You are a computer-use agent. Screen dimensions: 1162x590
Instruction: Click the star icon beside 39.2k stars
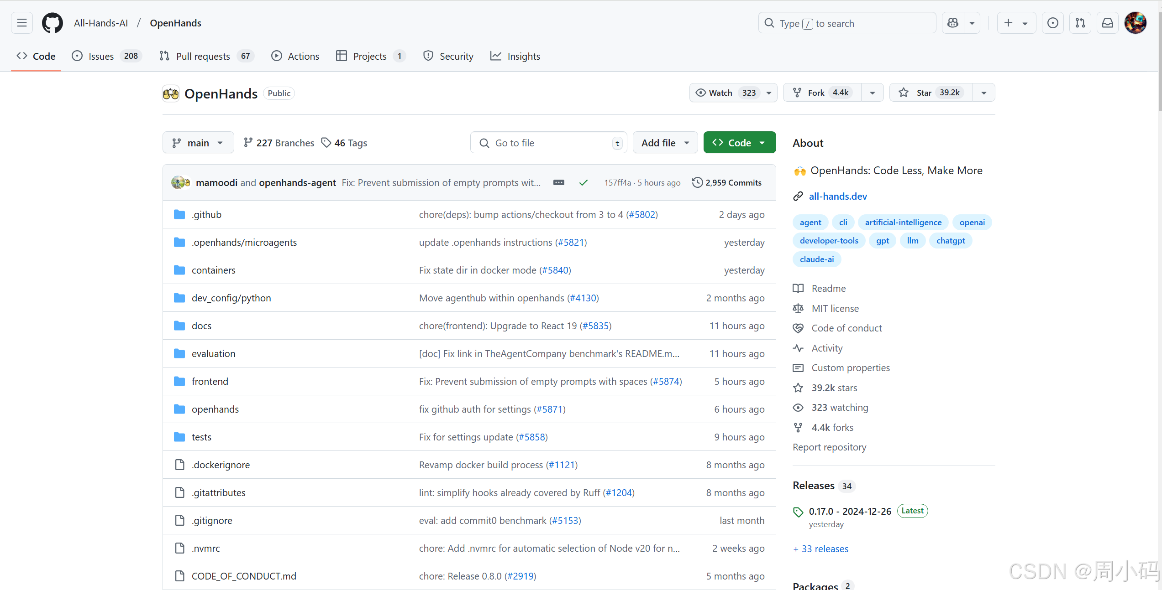(798, 388)
